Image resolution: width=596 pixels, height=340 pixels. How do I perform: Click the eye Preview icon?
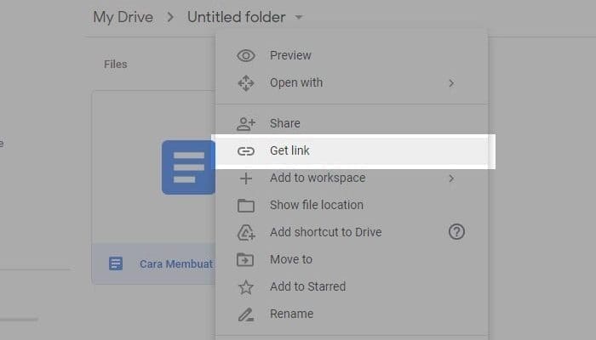click(x=246, y=56)
